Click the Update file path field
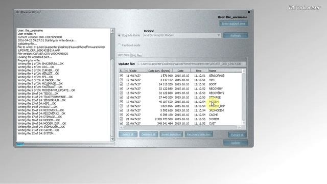 pos(191,64)
